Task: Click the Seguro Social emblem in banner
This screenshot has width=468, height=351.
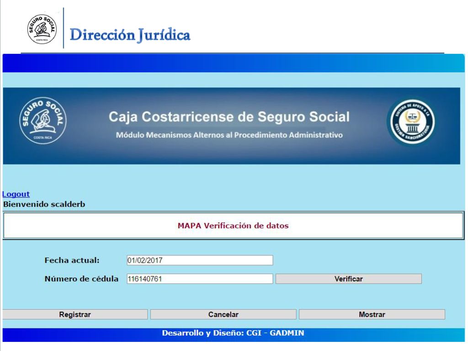Action: coord(43,121)
